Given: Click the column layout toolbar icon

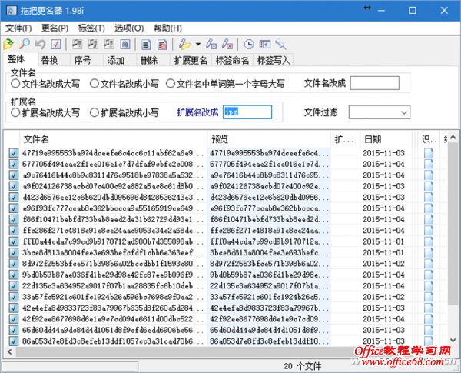Looking at the screenshot, I should (265, 45).
